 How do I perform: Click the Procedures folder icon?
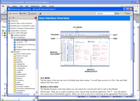[x=15, y=91]
